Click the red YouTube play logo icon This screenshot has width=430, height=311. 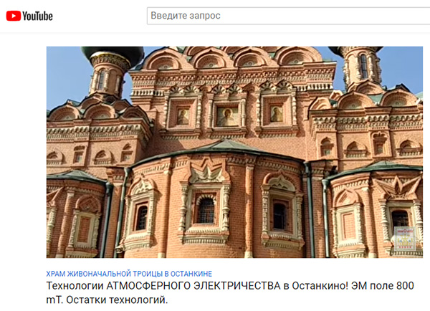pyautogui.click(x=14, y=16)
